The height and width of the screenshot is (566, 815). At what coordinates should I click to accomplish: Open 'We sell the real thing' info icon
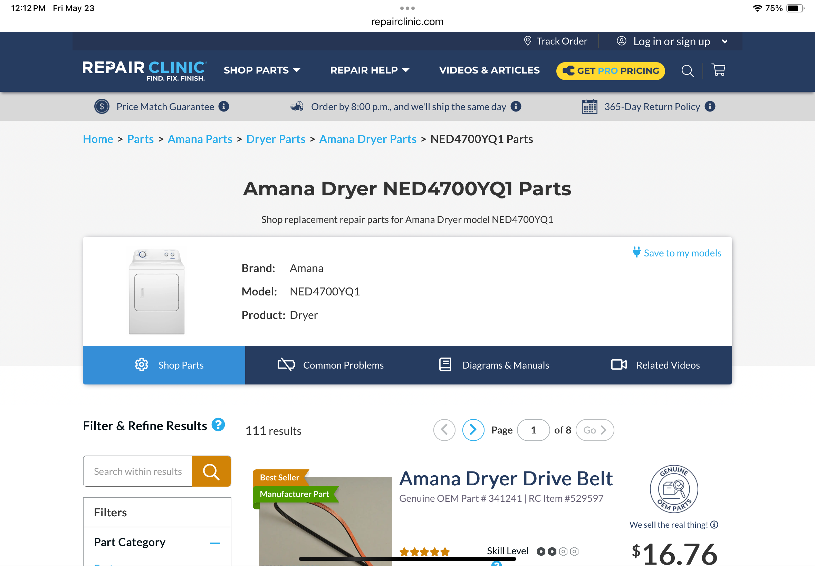point(714,525)
